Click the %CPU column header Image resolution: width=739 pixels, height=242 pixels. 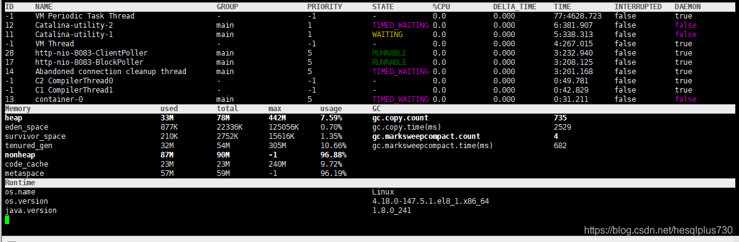441,7
